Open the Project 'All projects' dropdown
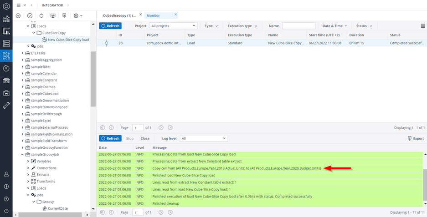The height and width of the screenshot is (217, 427). pyautogui.click(x=174, y=26)
